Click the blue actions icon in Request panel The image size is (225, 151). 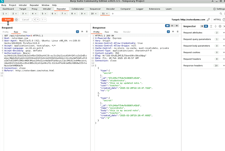(x=78, y=32)
